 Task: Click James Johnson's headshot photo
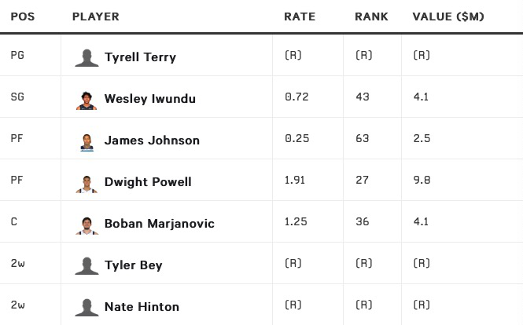tap(87, 141)
